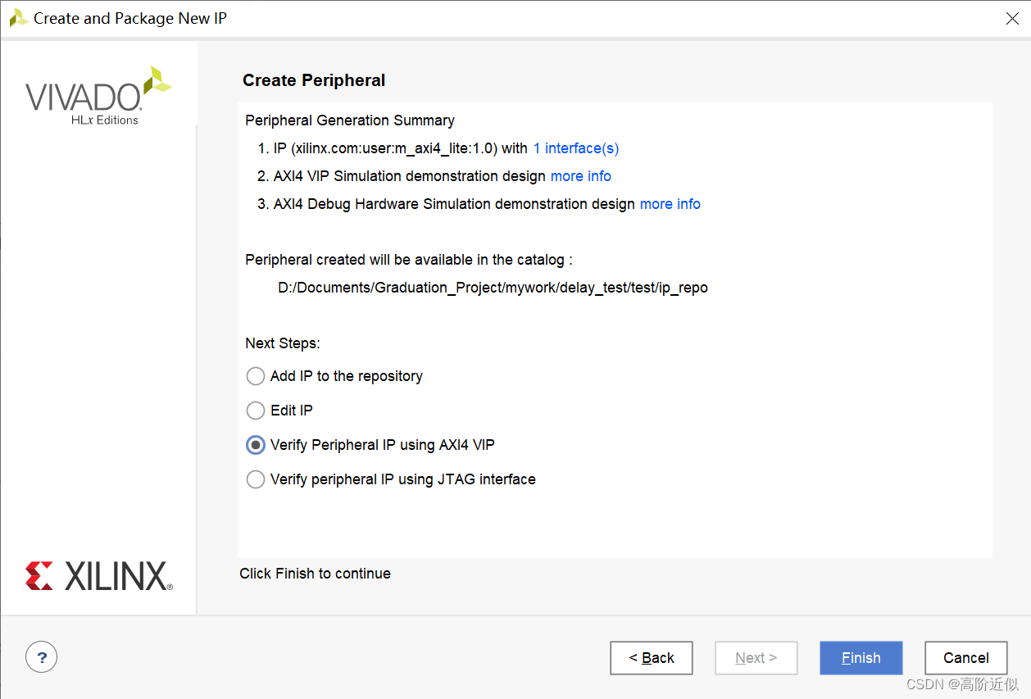Viewport: 1031px width, 699px height.
Task: Open more info for AXI4 Debug Hardware Simulation
Action: click(670, 204)
